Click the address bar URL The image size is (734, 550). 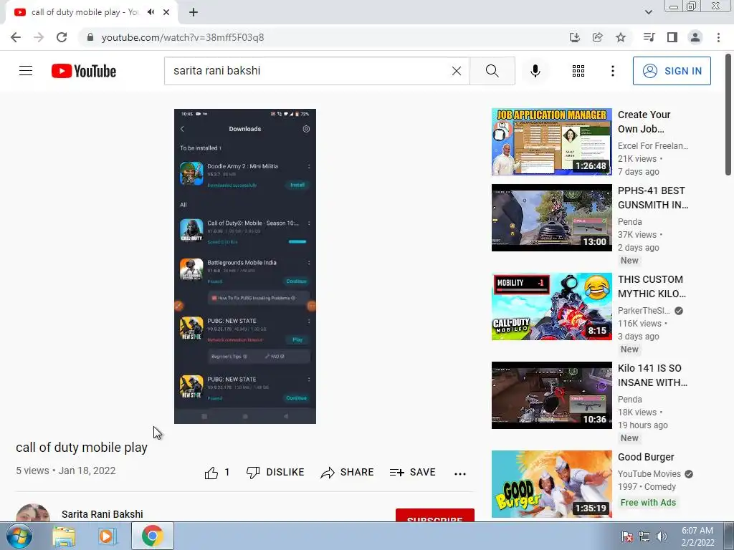coord(183,37)
